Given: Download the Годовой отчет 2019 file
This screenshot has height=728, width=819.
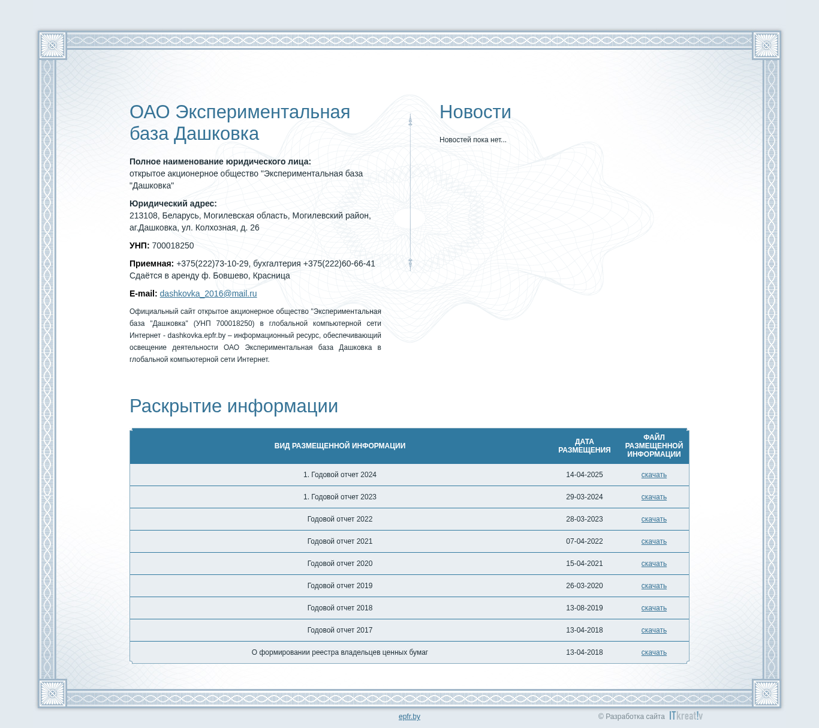Looking at the screenshot, I should [x=654, y=586].
